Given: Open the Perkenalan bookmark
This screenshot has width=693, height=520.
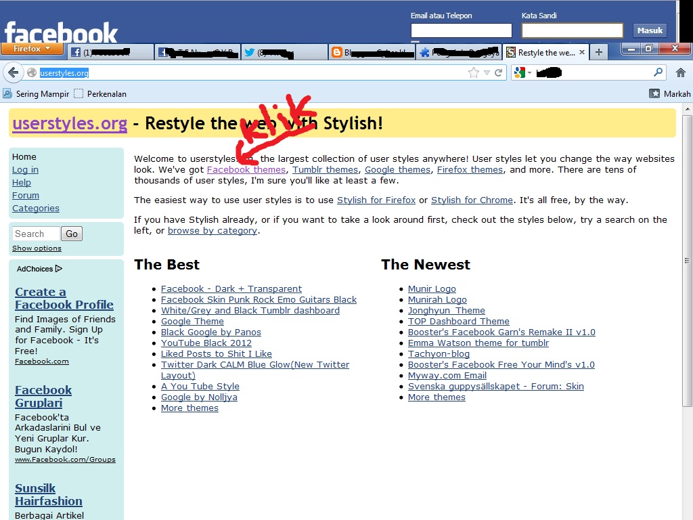Looking at the screenshot, I should coord(100,93).
